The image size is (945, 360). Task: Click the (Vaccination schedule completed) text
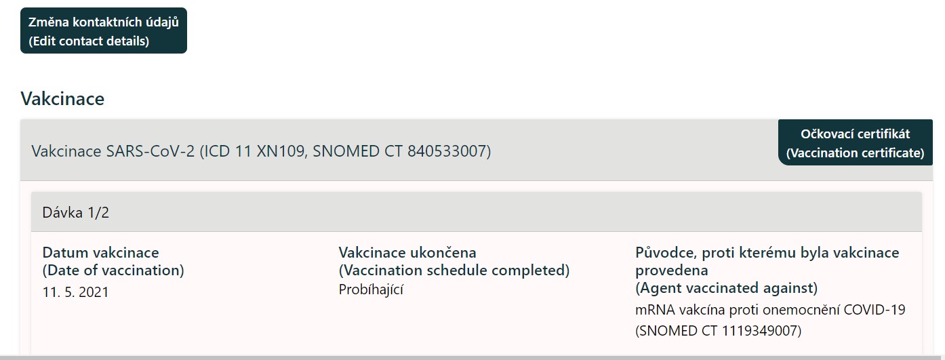454,271
